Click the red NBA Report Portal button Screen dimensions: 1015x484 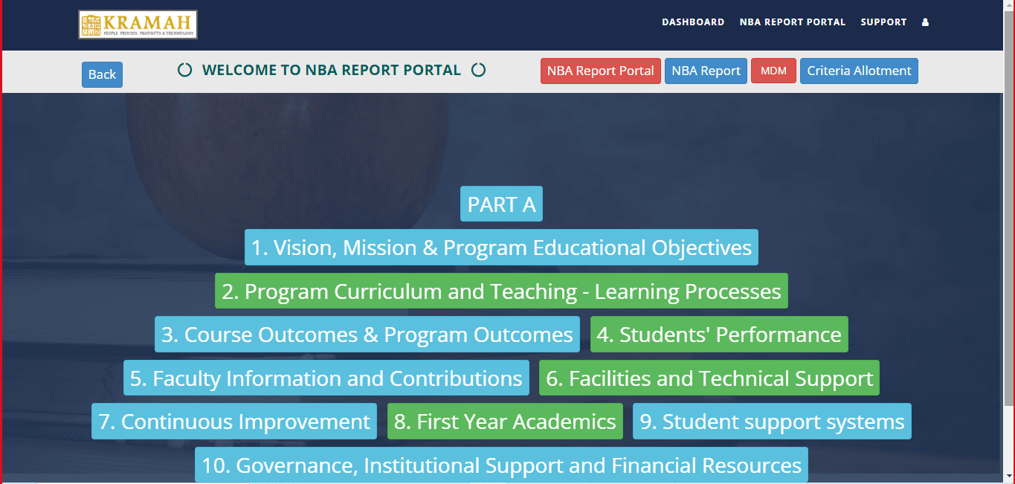click(600, 71)
